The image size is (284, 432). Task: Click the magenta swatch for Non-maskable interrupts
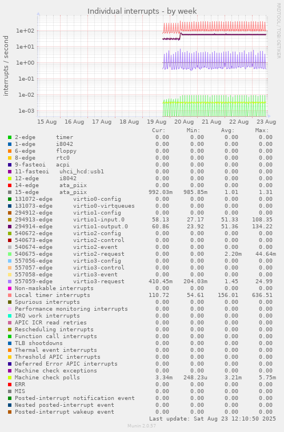coord(10,288)
